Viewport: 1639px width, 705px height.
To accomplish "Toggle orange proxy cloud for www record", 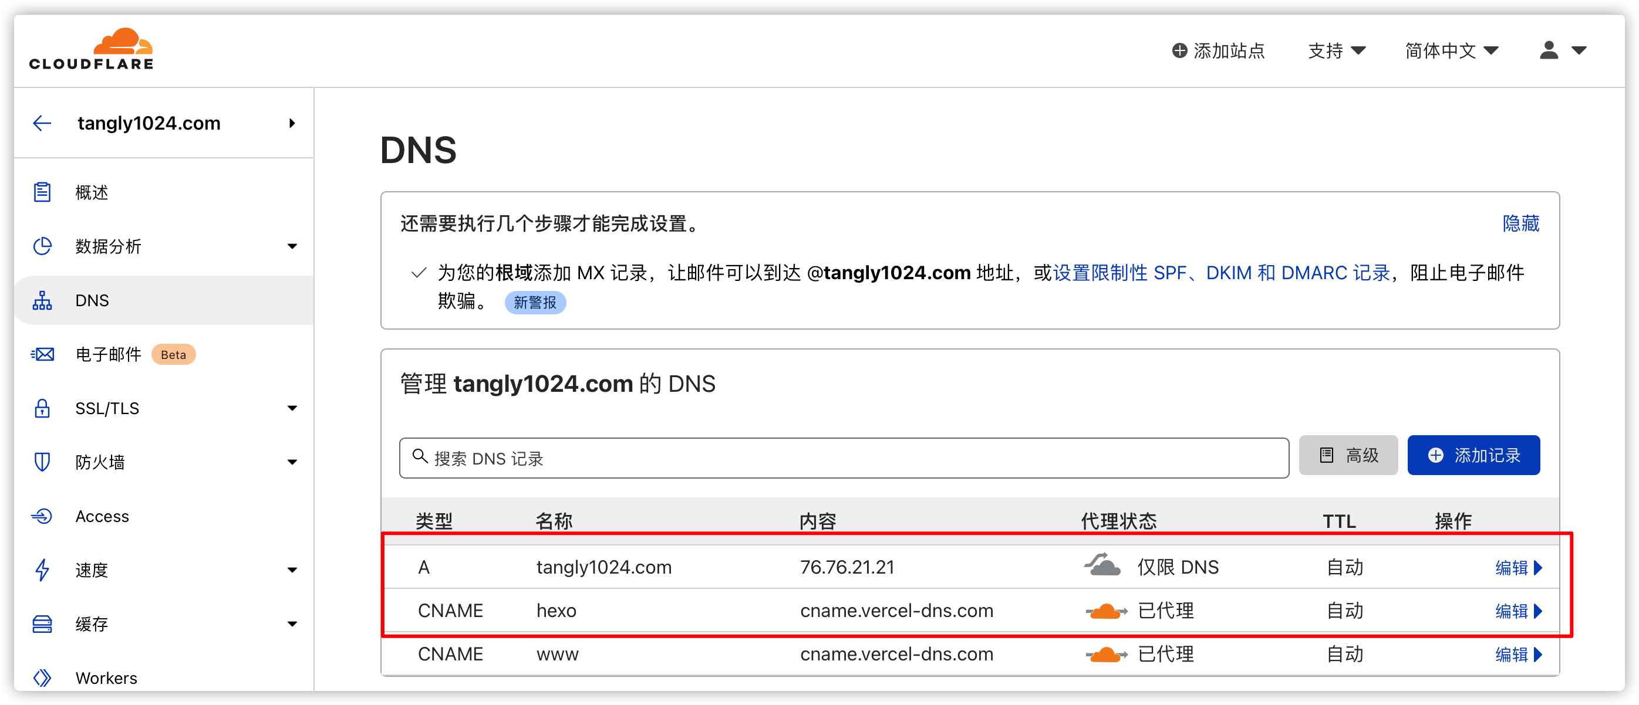I will pos(1106,654).
